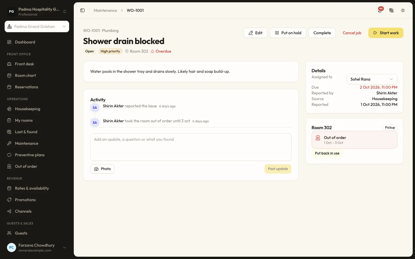Open Housekeeping section

point(37,109)
